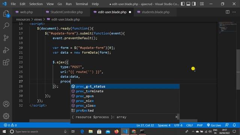Click the vertical editor scrollbar

[238, 69]
